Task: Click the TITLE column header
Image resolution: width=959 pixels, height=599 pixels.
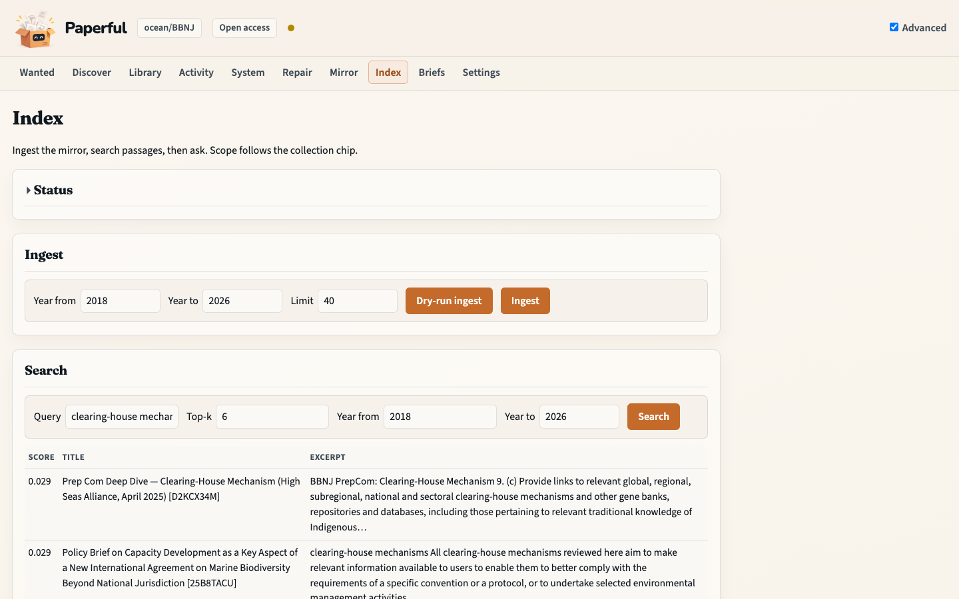Action: (73, 457)
